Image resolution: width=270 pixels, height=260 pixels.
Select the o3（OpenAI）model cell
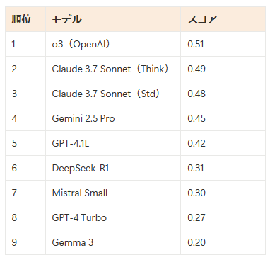tap(113, 44)
